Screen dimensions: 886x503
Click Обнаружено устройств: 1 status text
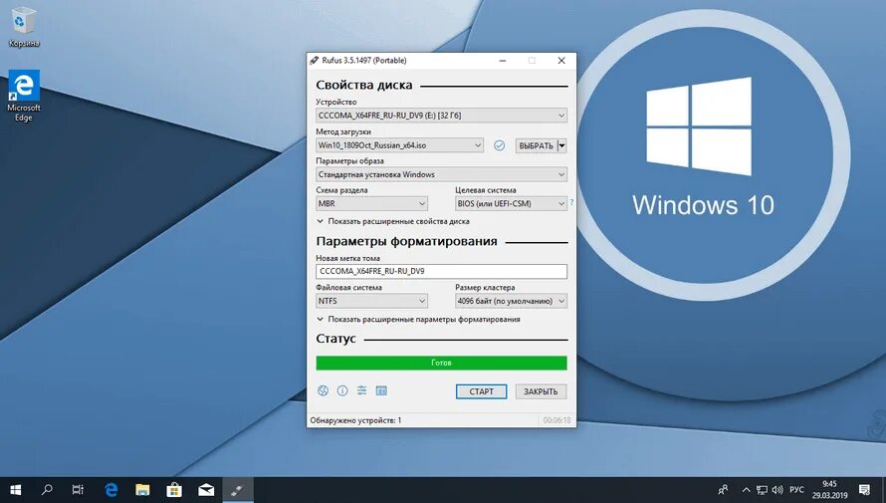pyautogui.click(x=356, y=420)
